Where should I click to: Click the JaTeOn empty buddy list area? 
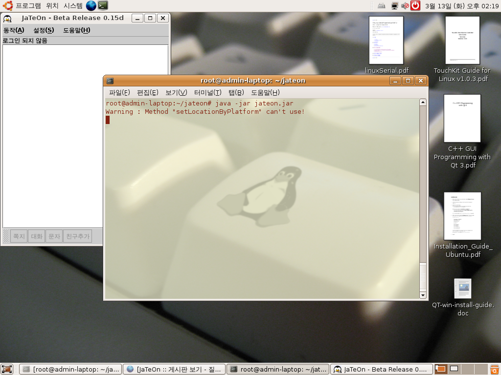click(53, 136)
